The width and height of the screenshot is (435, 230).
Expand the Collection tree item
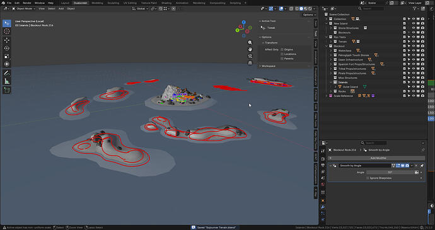pos(327,19)
